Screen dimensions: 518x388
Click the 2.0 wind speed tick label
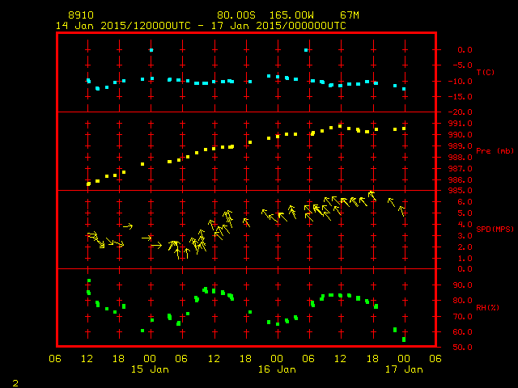[x=465, y=247]
